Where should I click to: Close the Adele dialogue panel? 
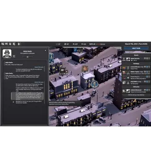coord(45,50)
